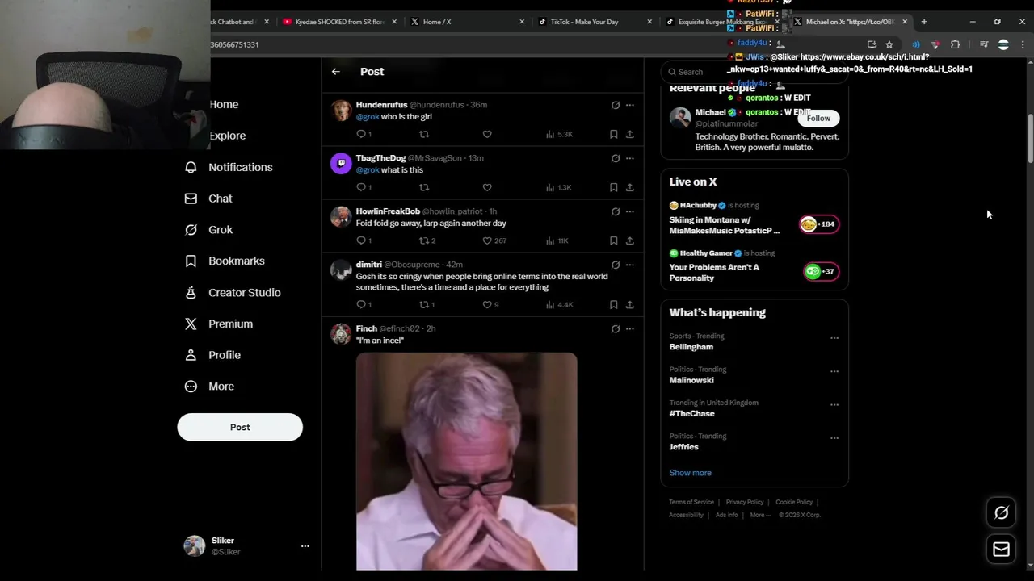1034x581 pixels.
Task: Reply to dimitri's post
Action: (x=361, y=304)
